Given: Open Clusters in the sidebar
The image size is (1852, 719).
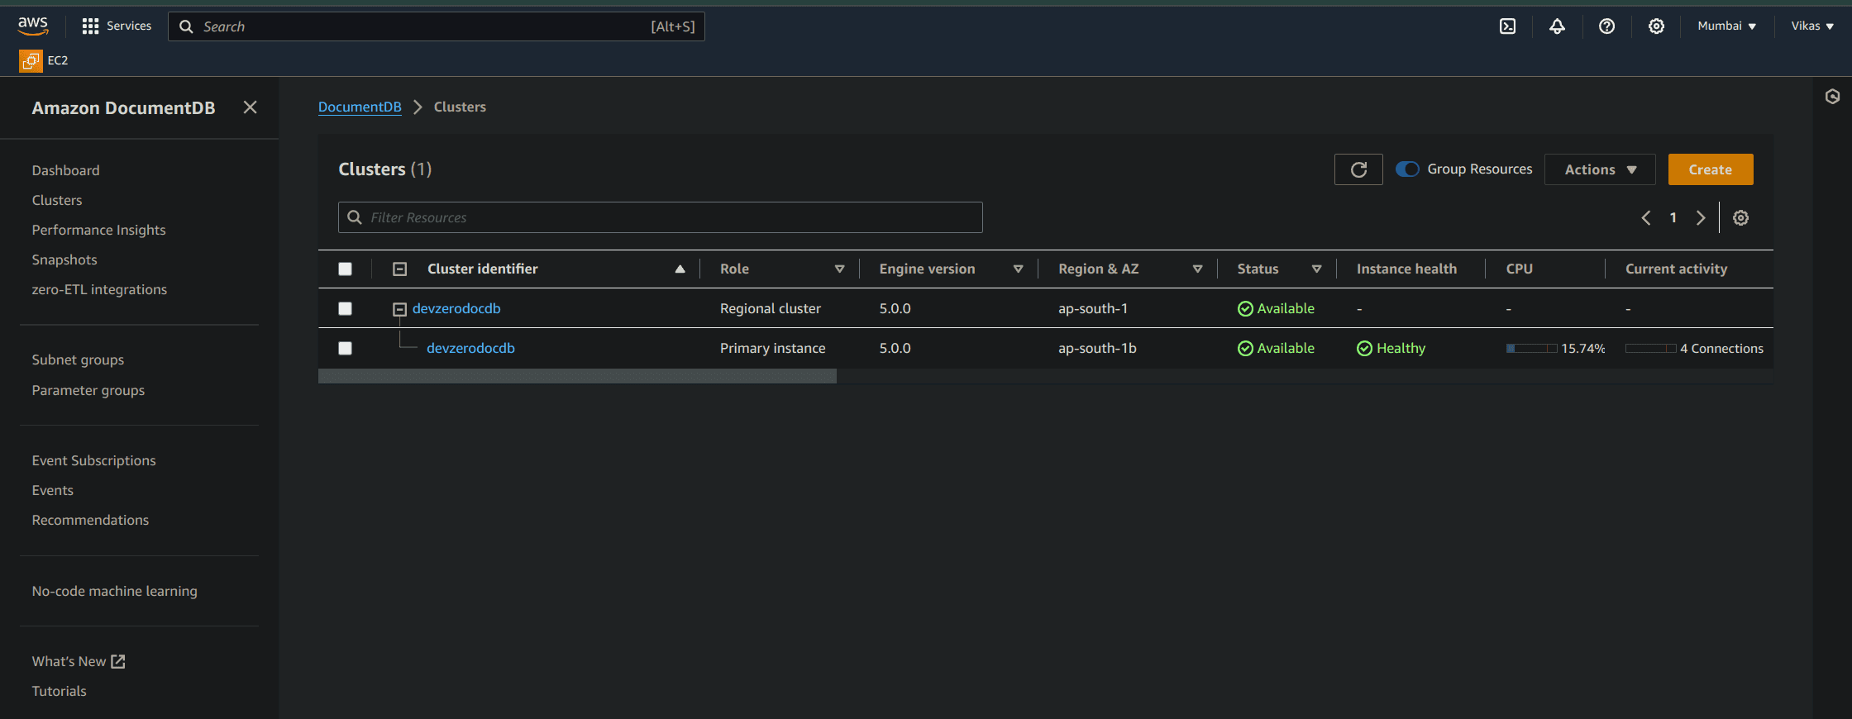Looking at the screenshot, I should pyautogui.click(x=57, y=200).
